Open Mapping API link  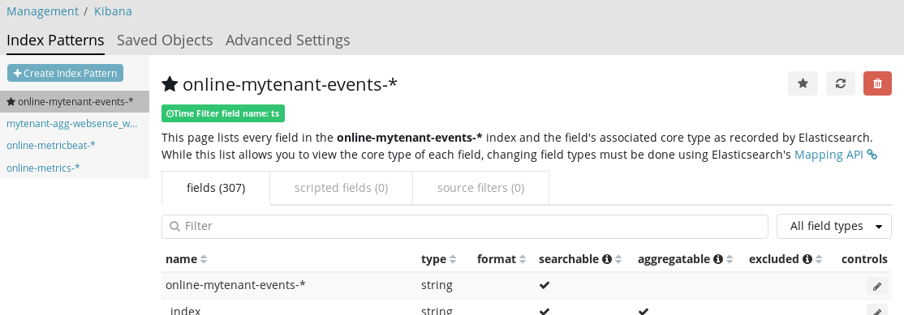[x=829, y=155]
